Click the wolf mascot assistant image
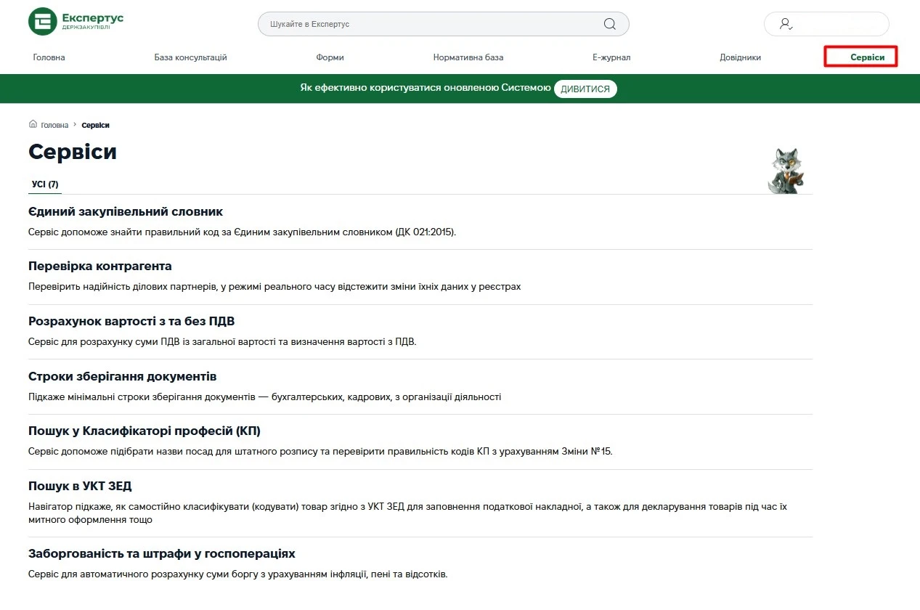 click(x=786, y=171)
